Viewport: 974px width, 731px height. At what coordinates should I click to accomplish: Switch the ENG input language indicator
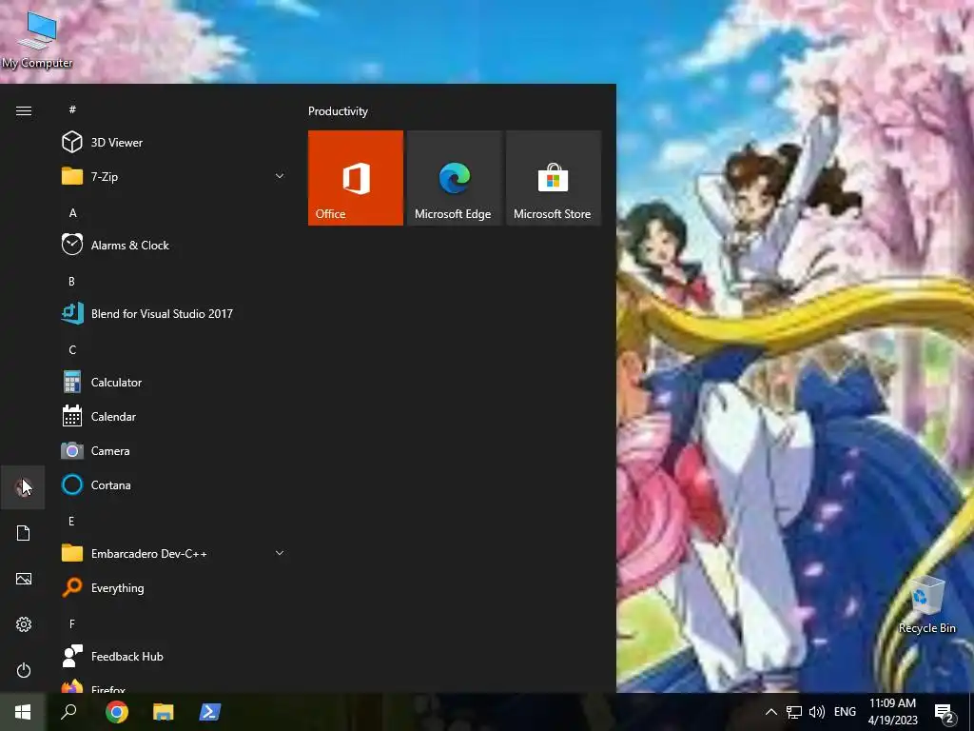click(845, 712)
